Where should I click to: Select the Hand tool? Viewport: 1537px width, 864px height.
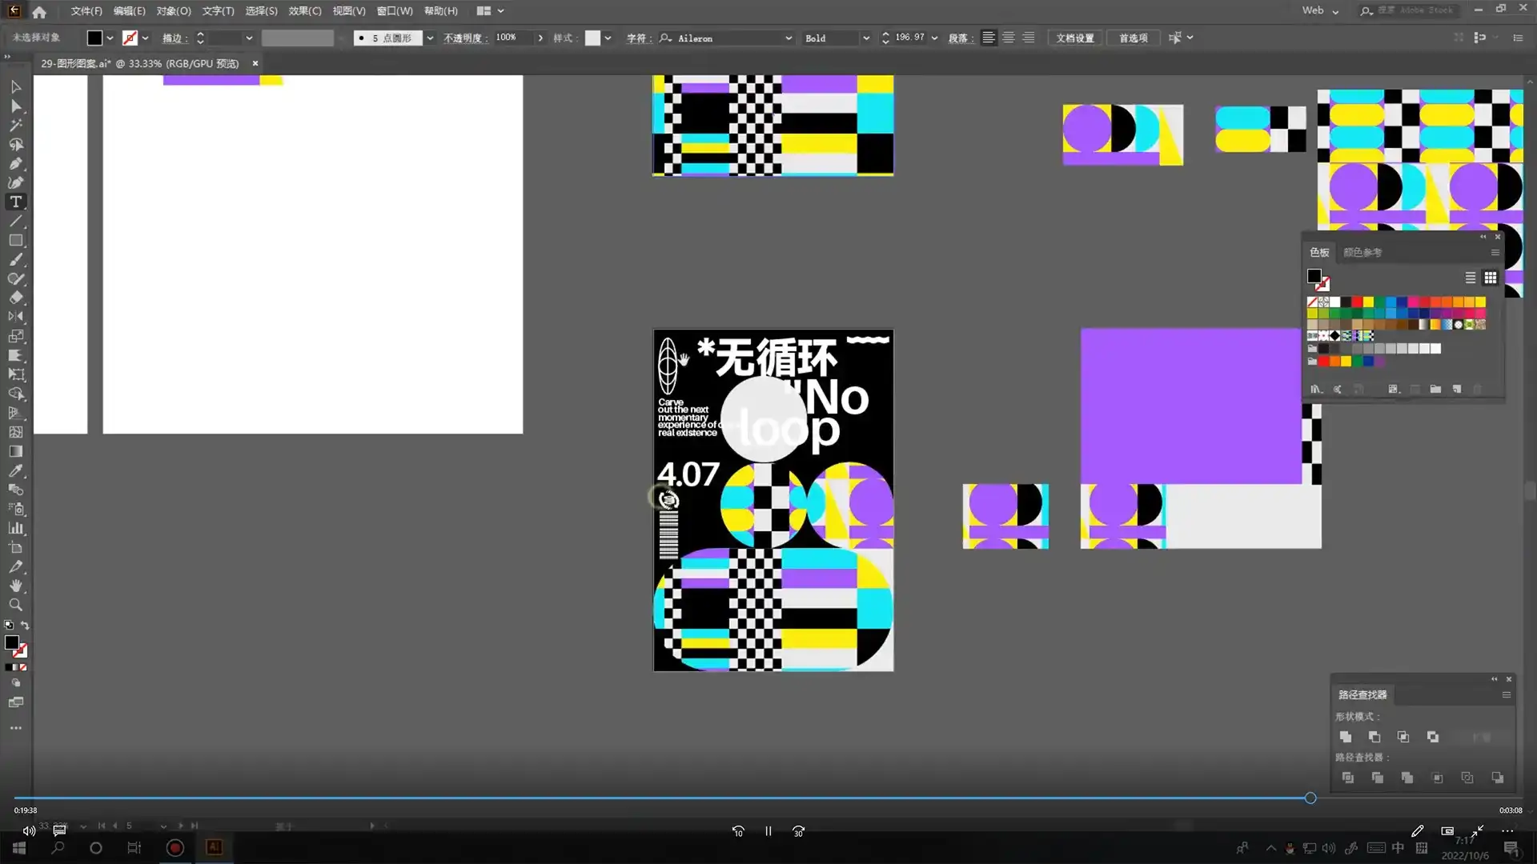click(15, 586)
